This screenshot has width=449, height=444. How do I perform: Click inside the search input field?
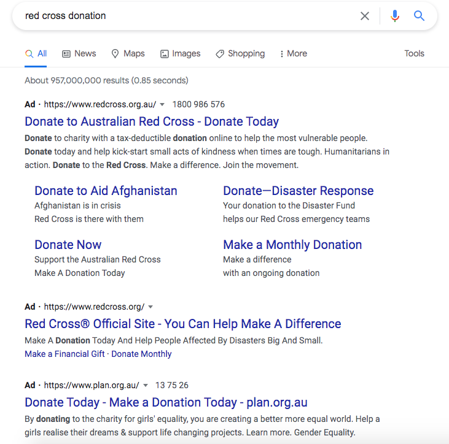pyautogui.click(x=184, y=16)
